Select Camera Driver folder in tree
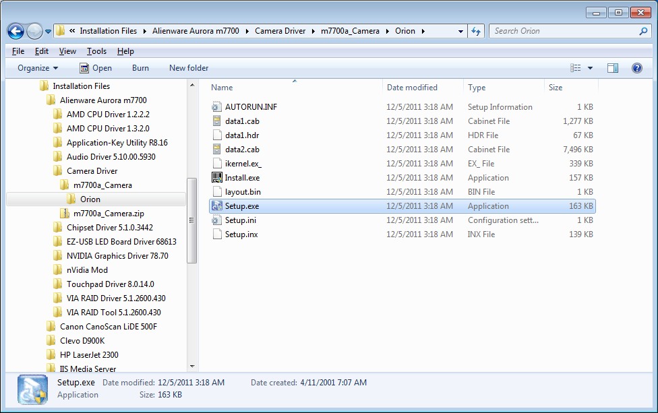This screenshot has height=413, width=658. 85,171
